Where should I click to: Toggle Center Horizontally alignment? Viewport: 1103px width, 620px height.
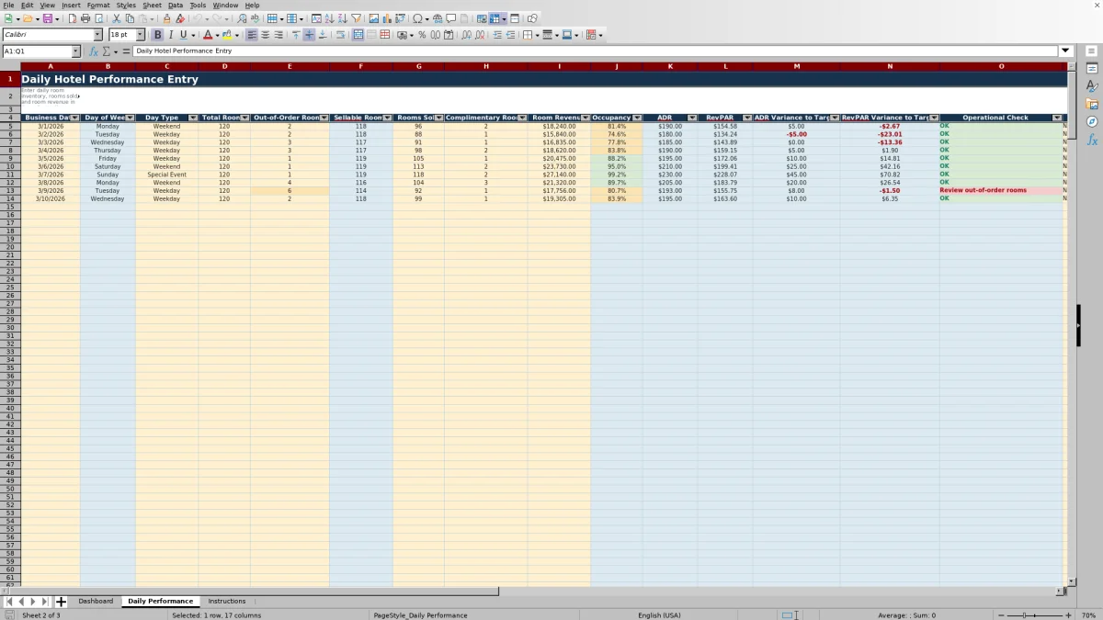(x=265, y=35)
